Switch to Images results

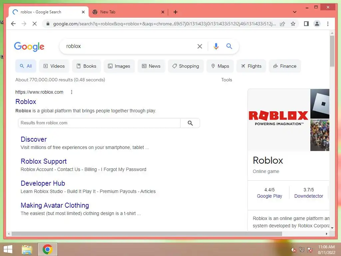tap(119, 66)
